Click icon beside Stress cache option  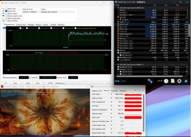click(3, 13)
